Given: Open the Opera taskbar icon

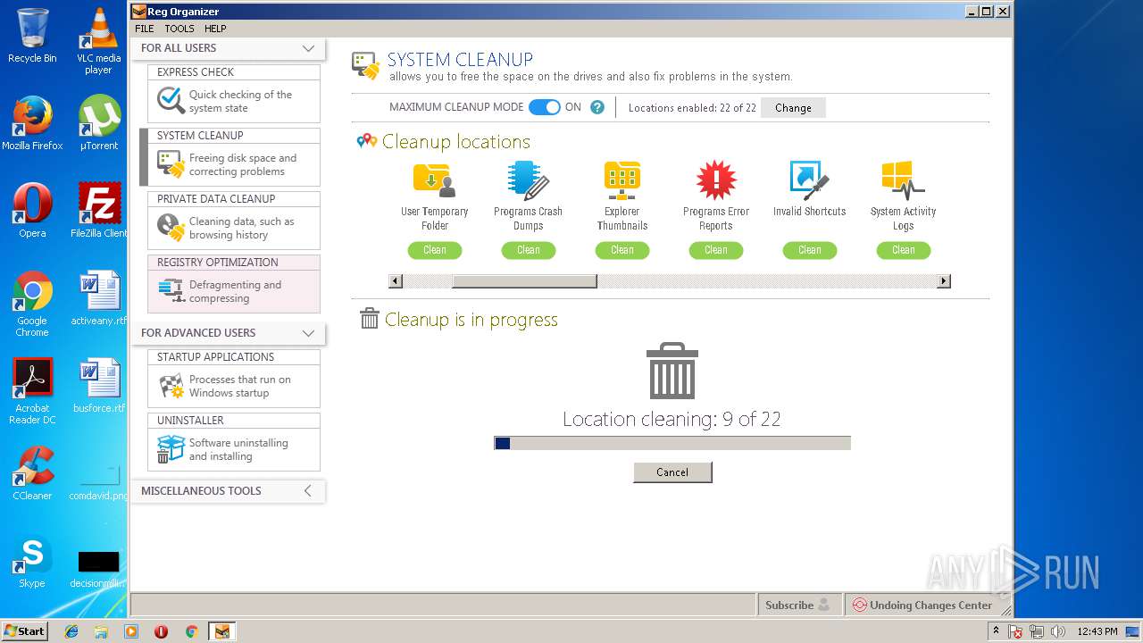Looking at the screenshot, I should click(x=162, y=631).
